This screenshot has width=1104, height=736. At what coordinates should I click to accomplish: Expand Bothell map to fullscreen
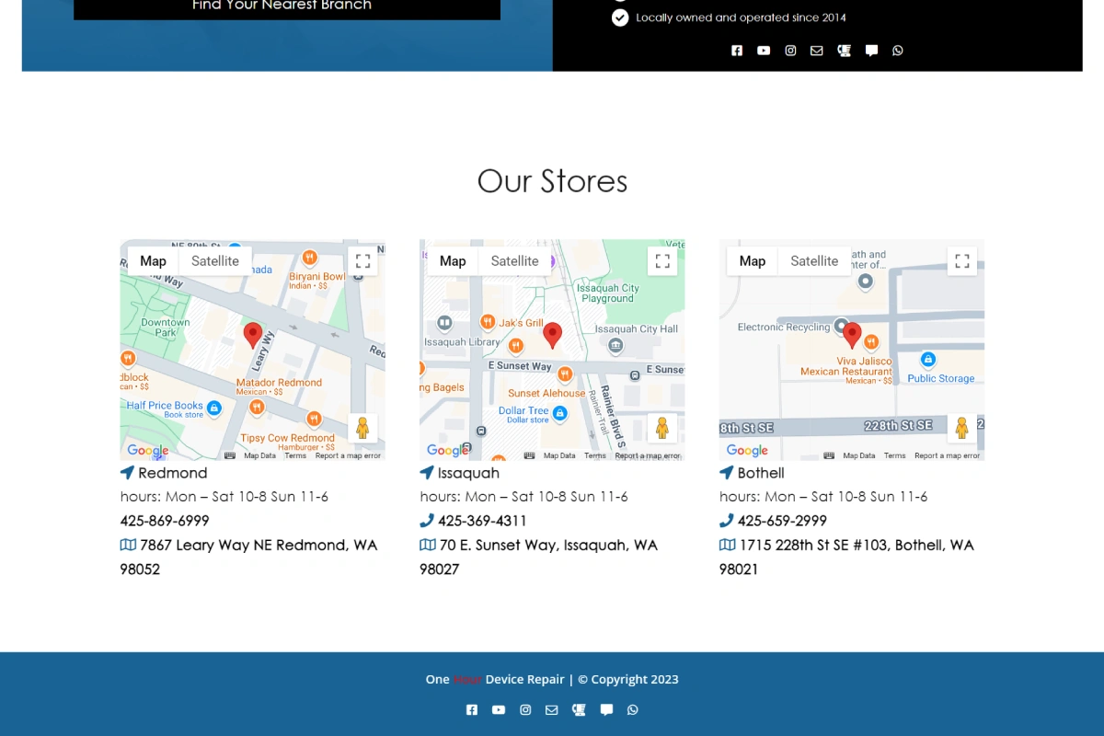coord(962,261)
